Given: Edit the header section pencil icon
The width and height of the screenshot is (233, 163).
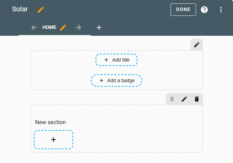Looking at the screenshot, I should (x=197, y=45).
